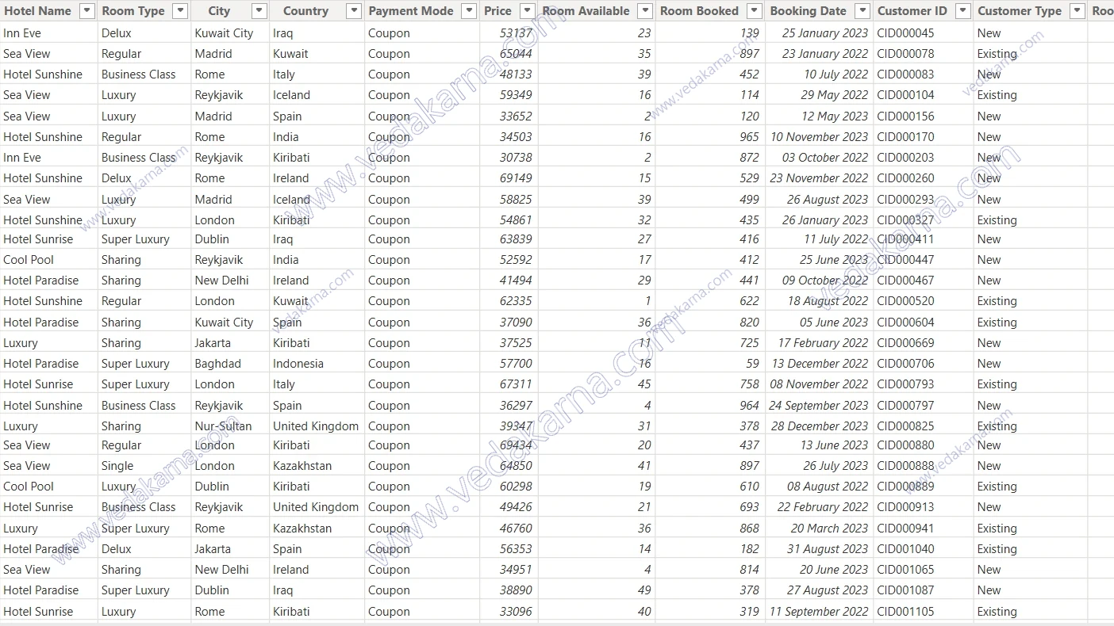Open the Booking Date column filter dropdown

[862, 11]
